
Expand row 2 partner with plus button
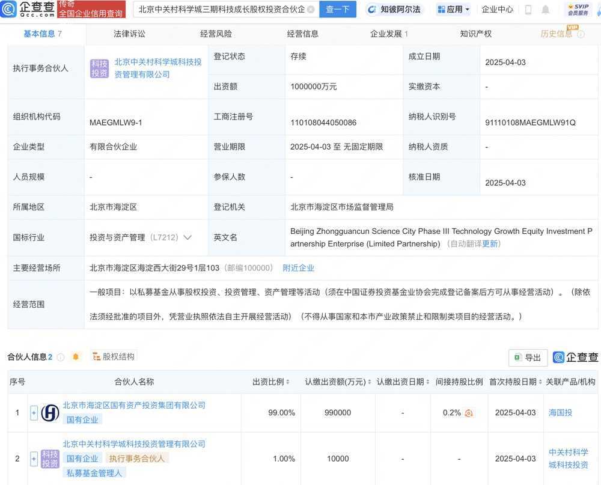[34, 459]
